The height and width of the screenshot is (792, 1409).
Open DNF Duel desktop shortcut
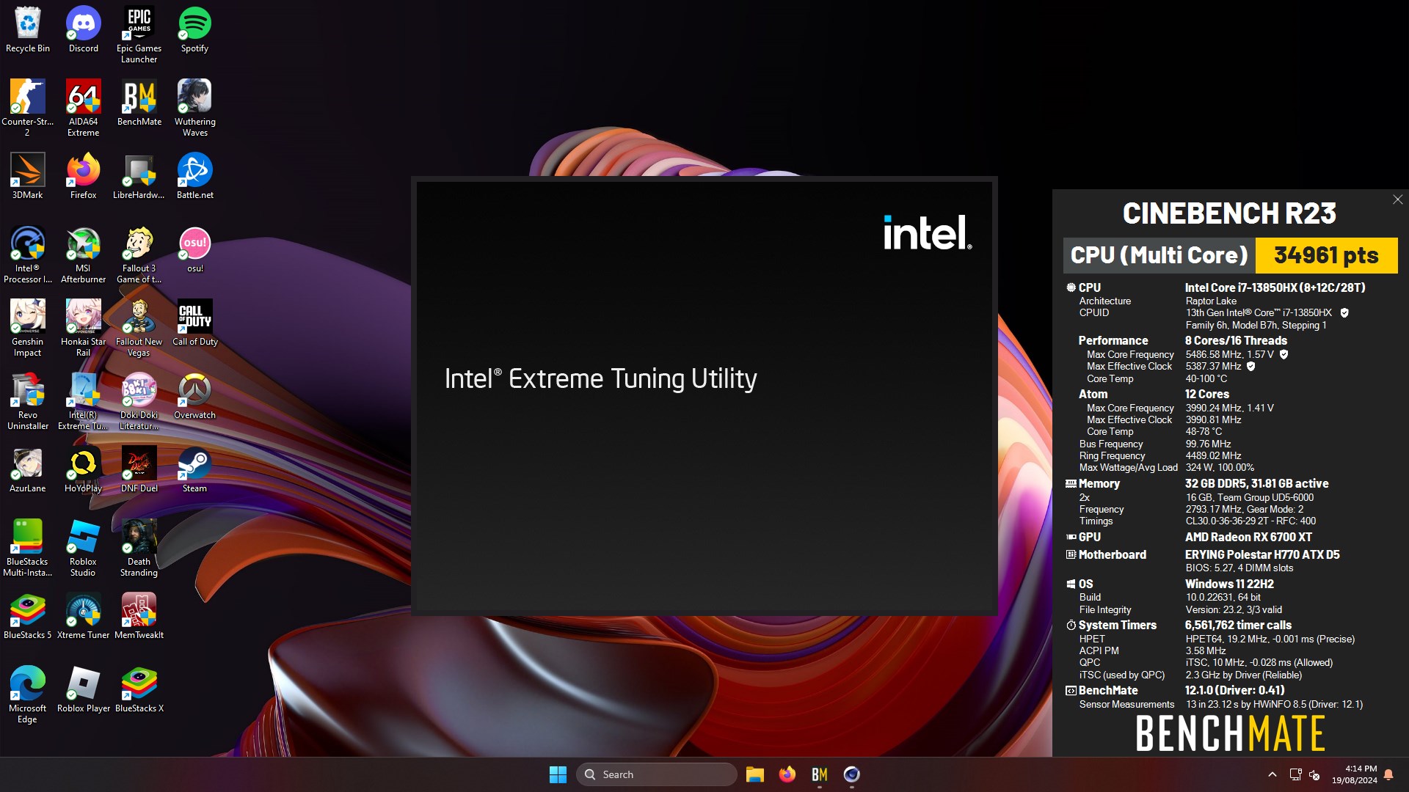pyautogui.click(x=139, y=470)
